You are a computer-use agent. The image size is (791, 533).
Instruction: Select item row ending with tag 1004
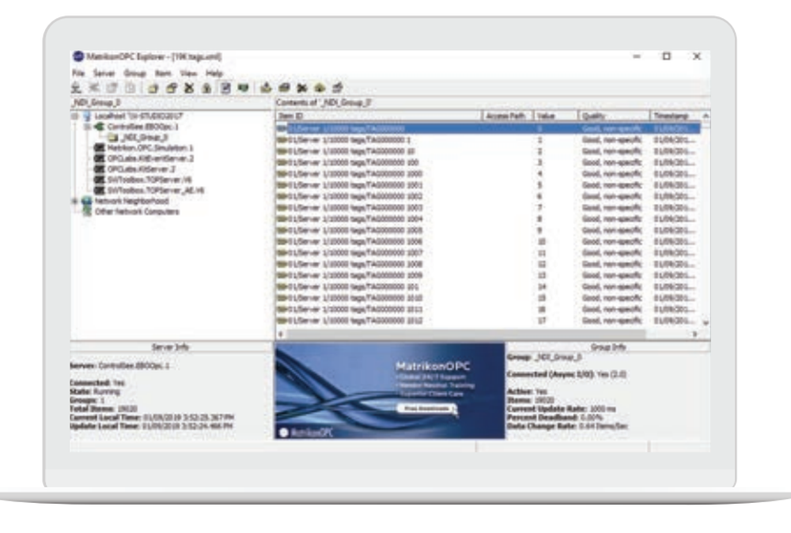pyautogui.click(x=488, y=219)
